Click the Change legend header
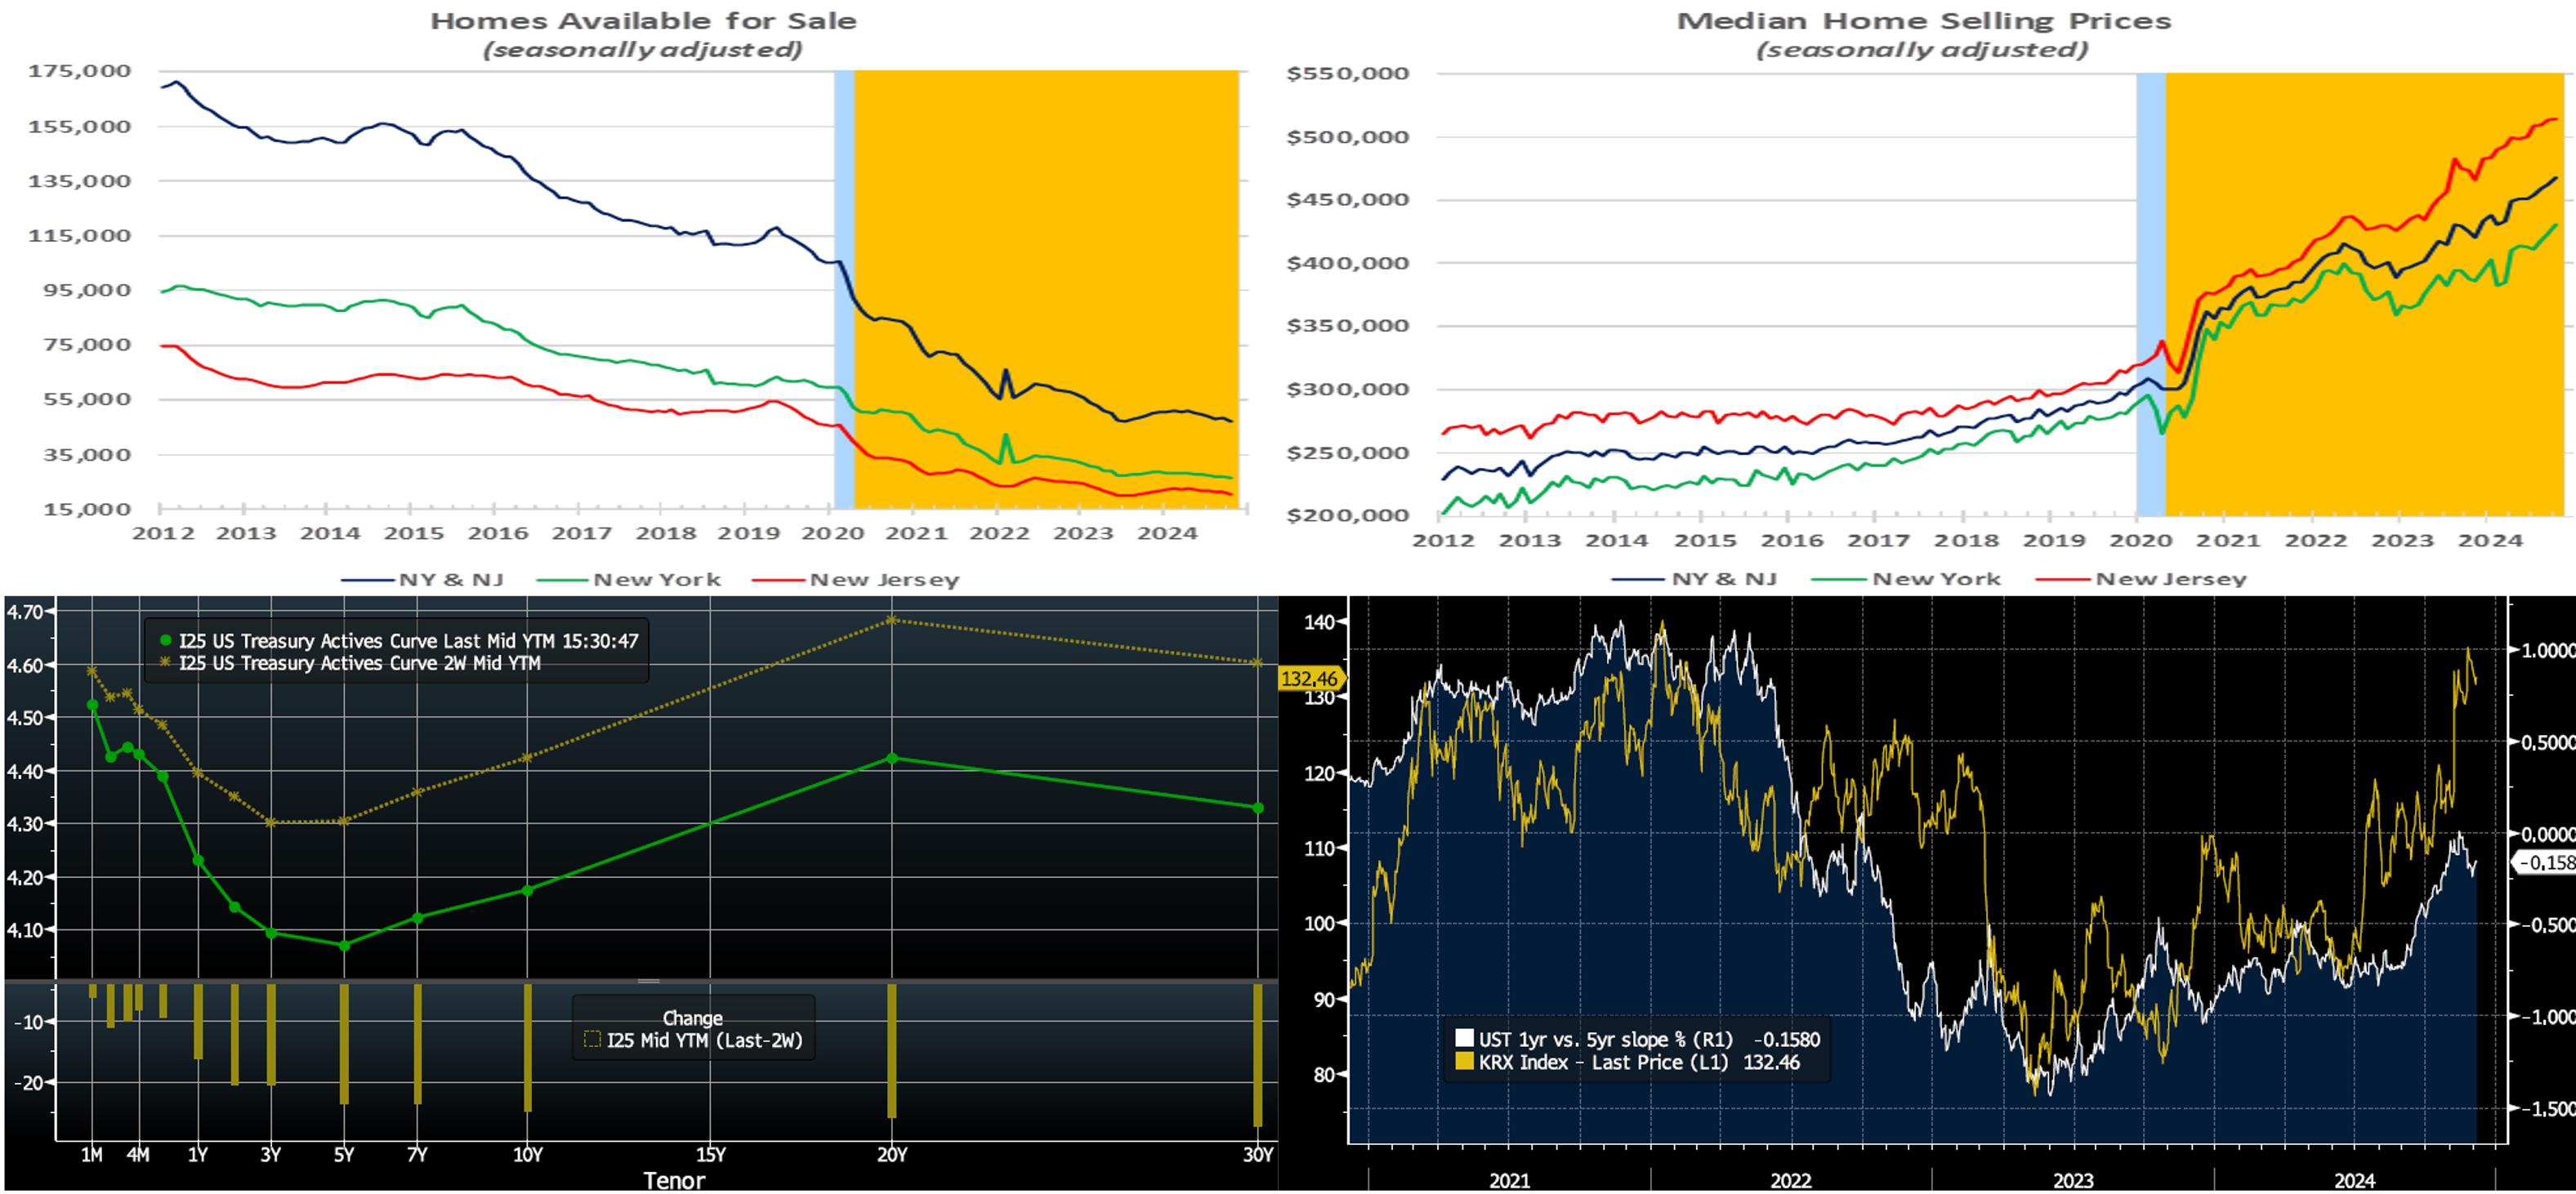This screenshot has height=1194, width=2576. click(692, 1018)
